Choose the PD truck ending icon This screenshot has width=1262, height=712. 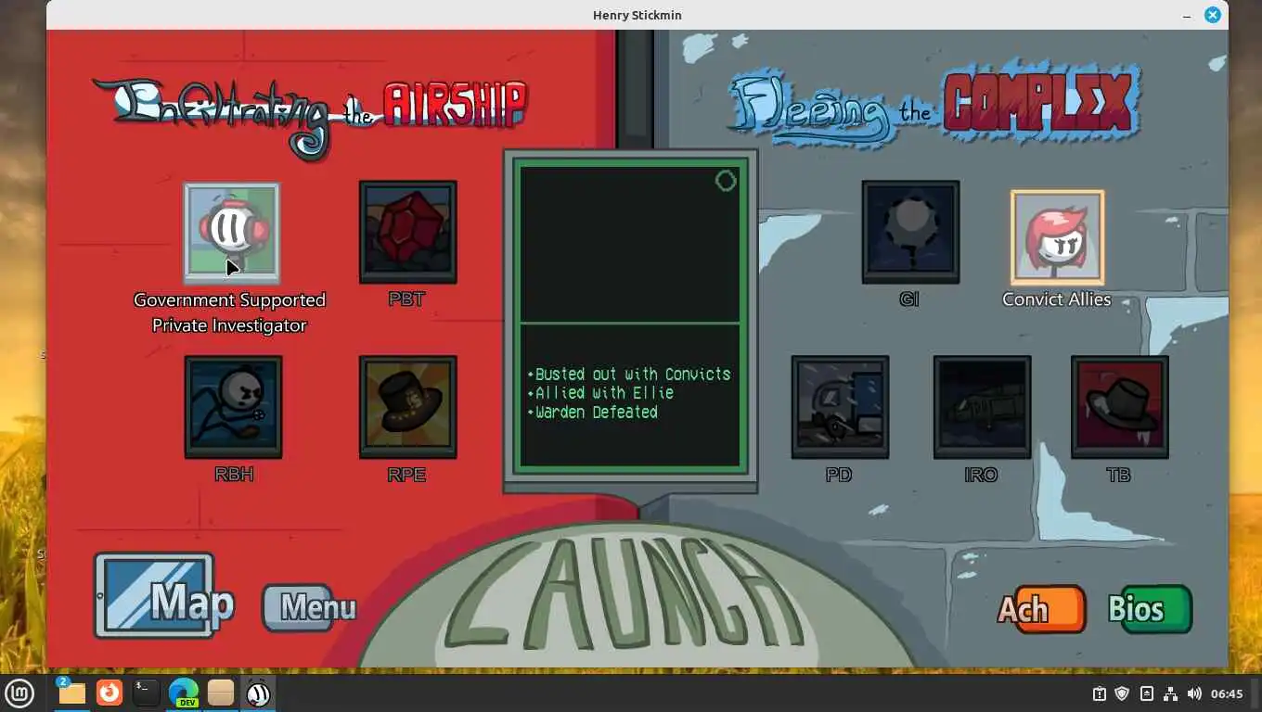[x=840, y=407]
